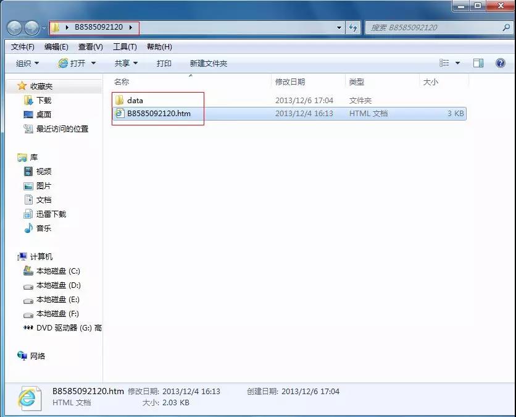Open the 共享 dropdown
The width and height of the screenshot is (516, 417).
(x=126, y=63)
